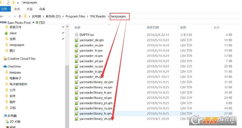Click Program Files breadcrumb
Image resolution: width=242 pixels, height=128 pixels.
click(75, 16)
